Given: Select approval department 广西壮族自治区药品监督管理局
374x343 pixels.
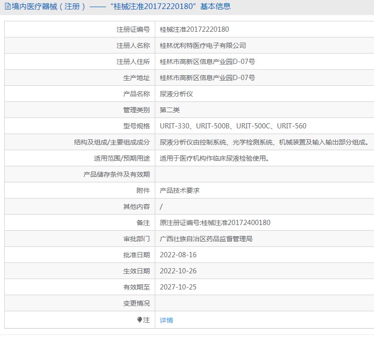Looking at the screenshot, I should (206, 239).
